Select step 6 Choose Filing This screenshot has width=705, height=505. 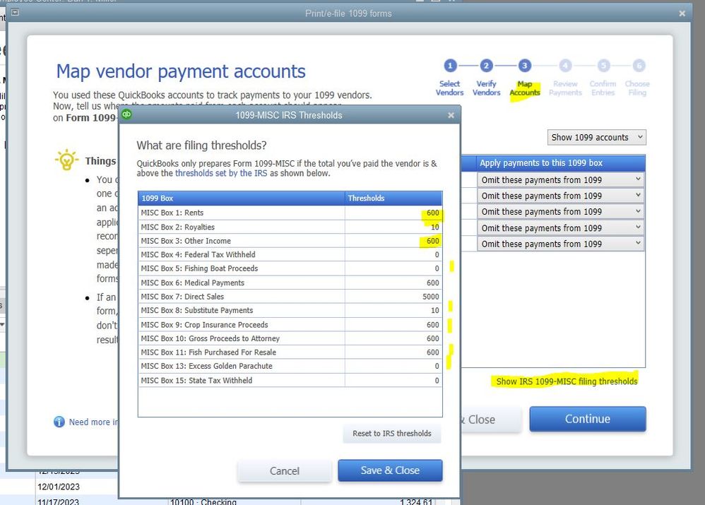click(x=638, y=78)
